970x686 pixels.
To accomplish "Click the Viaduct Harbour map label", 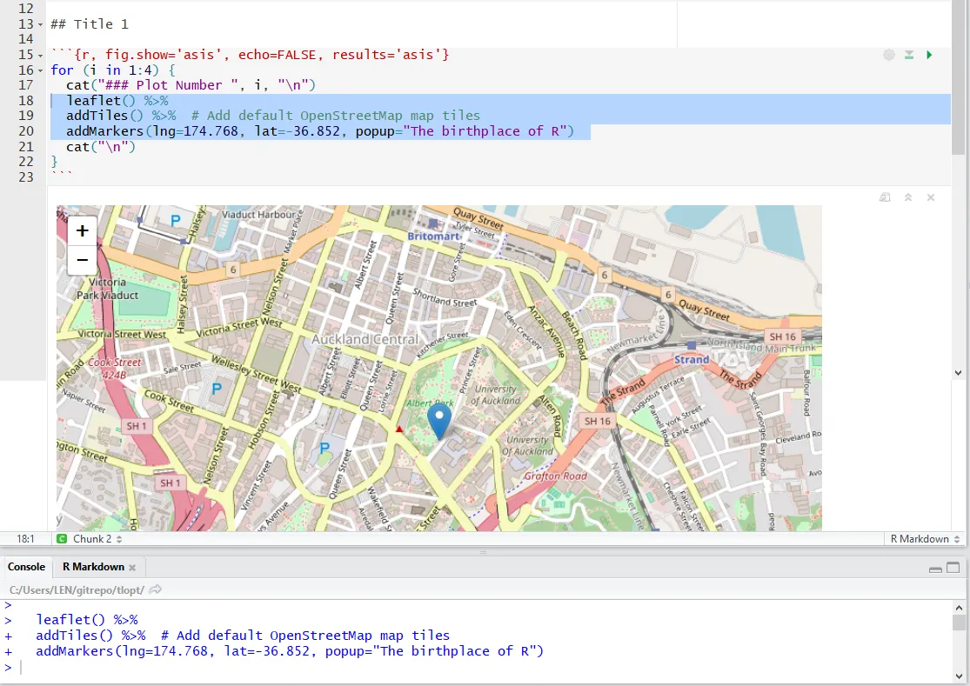I will [x=258, y=215].
